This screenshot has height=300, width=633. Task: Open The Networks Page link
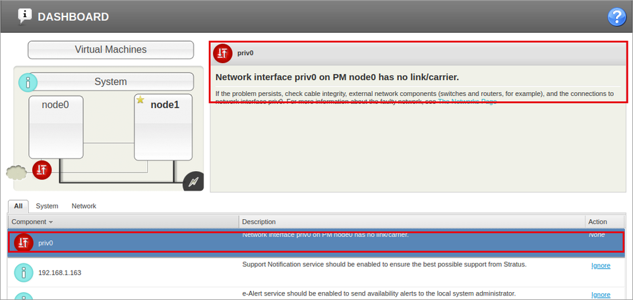pos(467,101)
